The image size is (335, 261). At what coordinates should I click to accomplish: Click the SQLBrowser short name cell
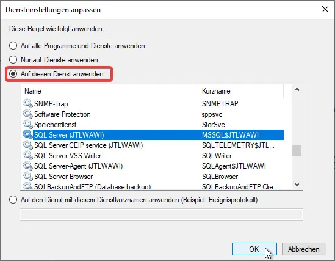pos(220,177)
